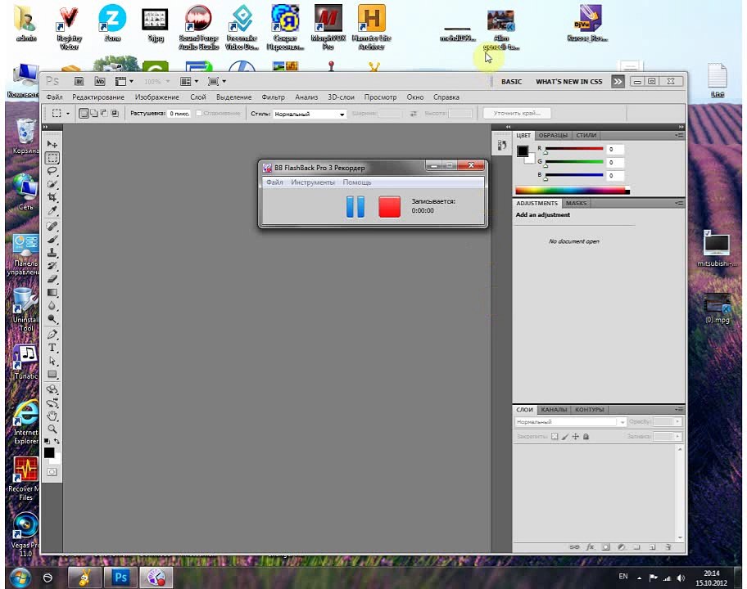The width and height of the screenshot is (747, 589).
Task: Select the Dodge tool
Action: pyautogui.click(x=52, y=319)
